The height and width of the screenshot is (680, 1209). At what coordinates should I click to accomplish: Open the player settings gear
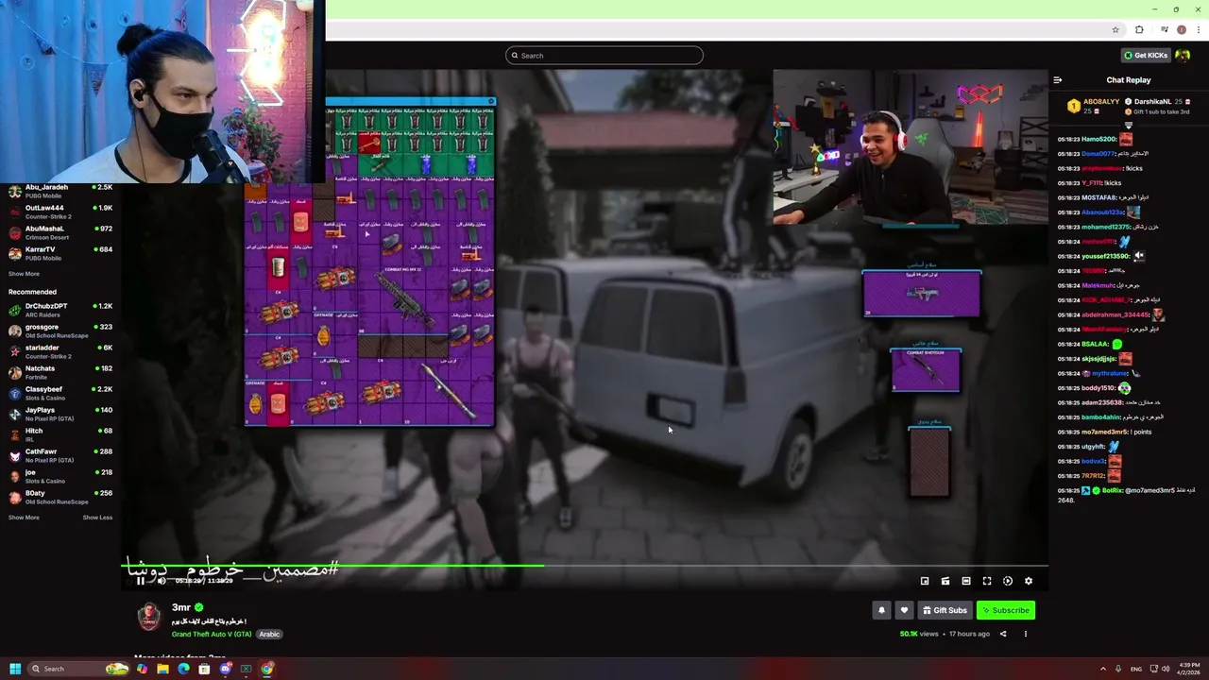point(1029,581)
